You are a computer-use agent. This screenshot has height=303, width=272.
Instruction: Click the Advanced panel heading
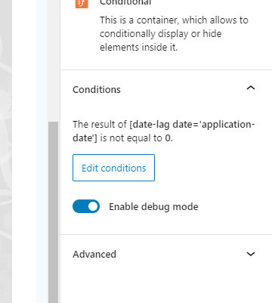[94, 254]
